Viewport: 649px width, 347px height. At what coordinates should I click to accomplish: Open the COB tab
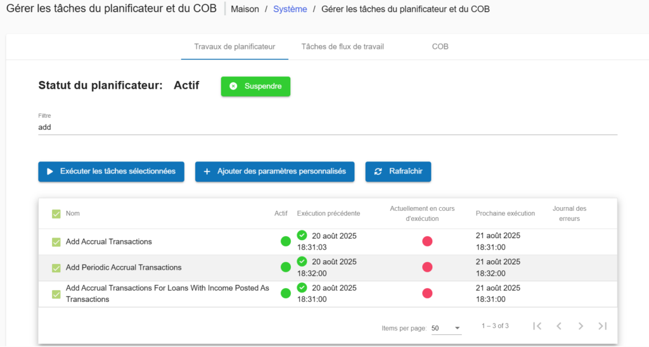440,47
